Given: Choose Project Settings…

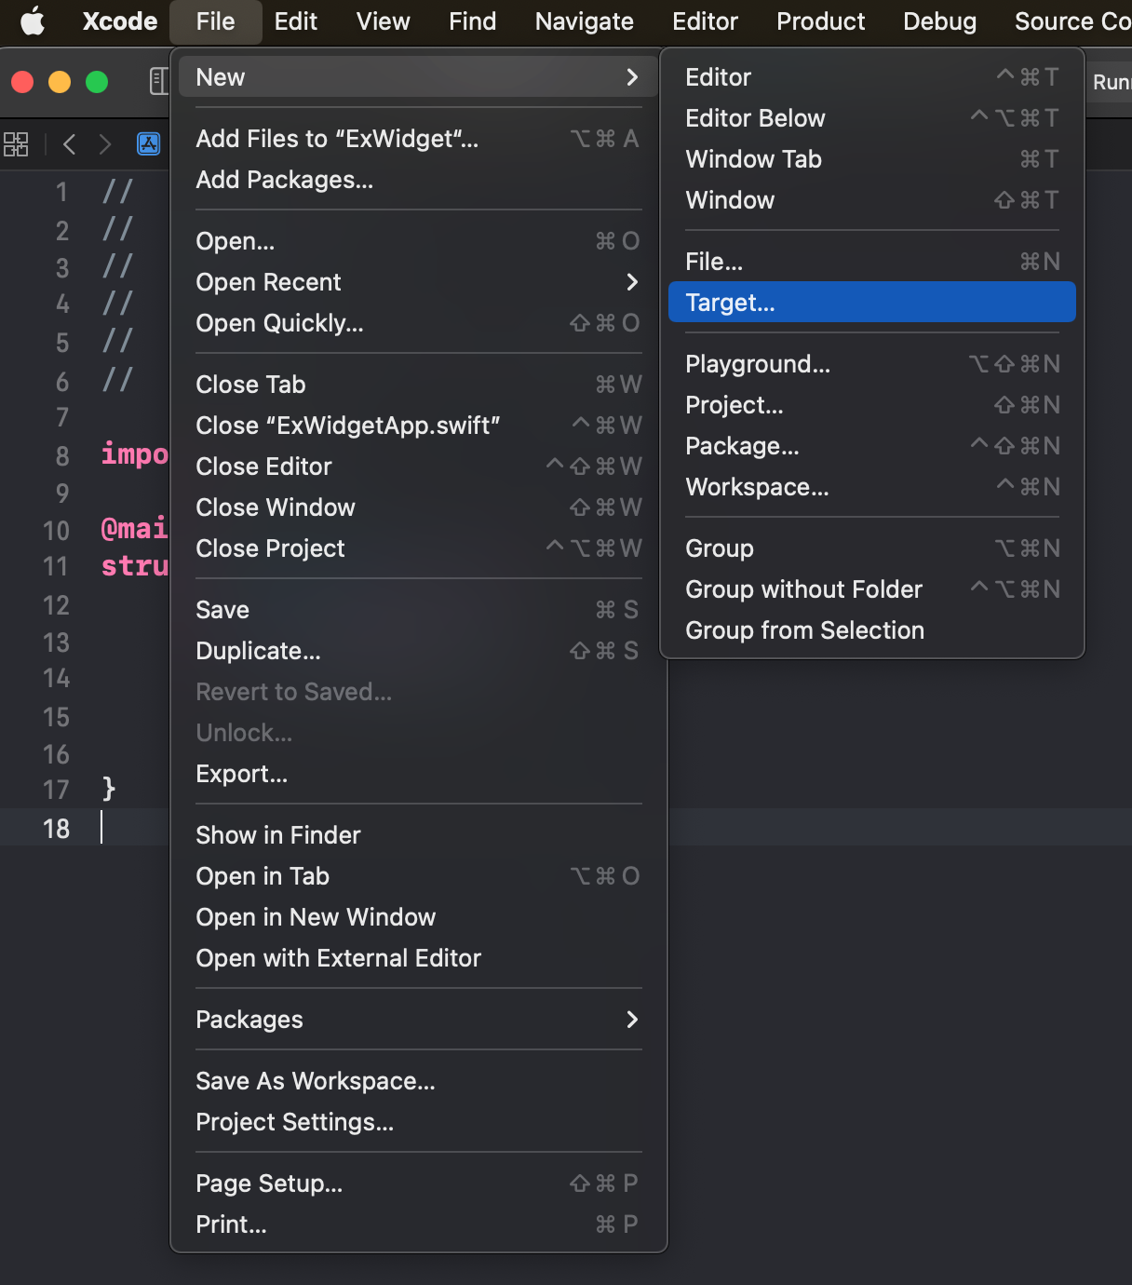Looking at the screenshot, I should [419, 1121].
